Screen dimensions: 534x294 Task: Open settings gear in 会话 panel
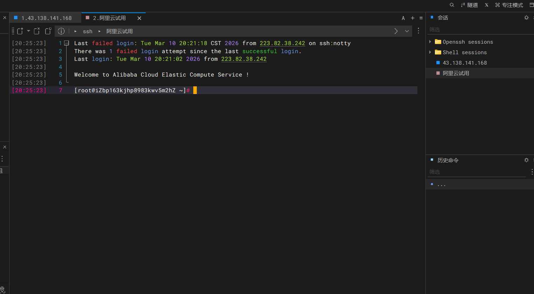tap(526, 17)
